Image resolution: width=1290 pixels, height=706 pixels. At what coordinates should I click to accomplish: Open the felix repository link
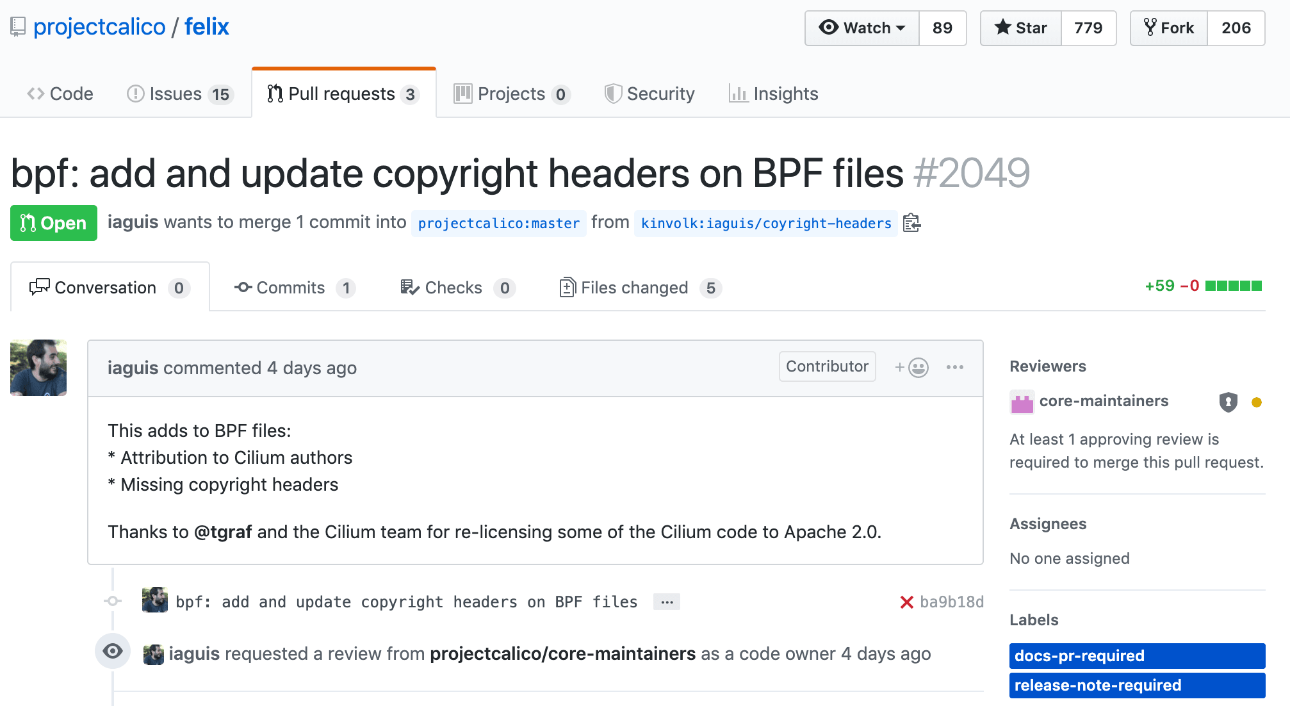click(206, 27)
